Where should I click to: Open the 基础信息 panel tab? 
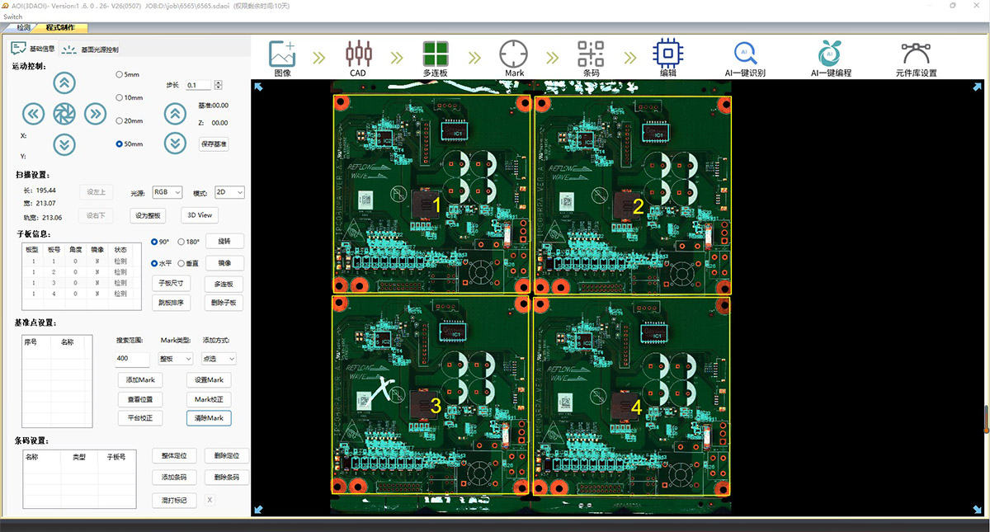[x=35, y=49]
